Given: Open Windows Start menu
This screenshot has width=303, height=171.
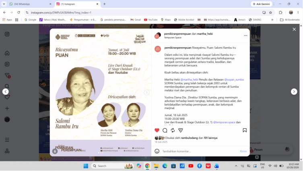Looking at the screenshot, I should click(86, 166).
